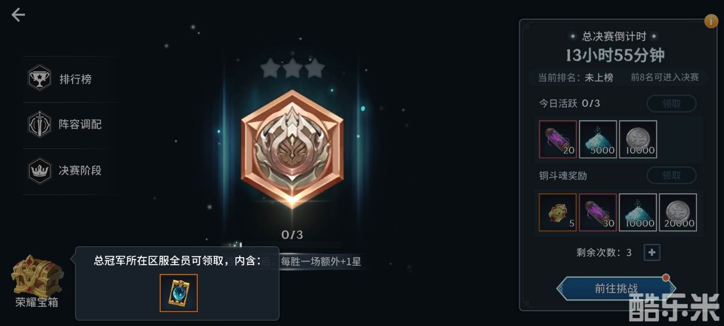
Task: Claim the 铜斗魂奖励 with 领取
Action: (x=672, y=175)
